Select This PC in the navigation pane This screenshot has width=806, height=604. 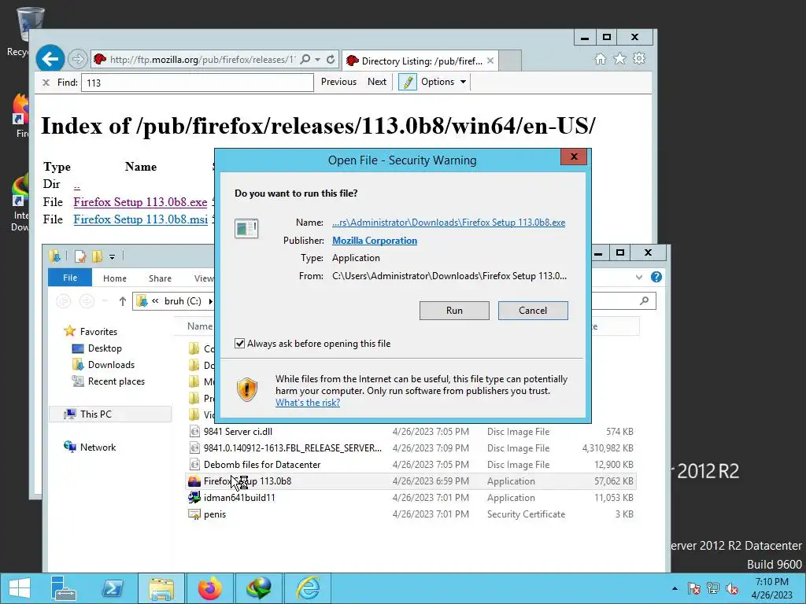110,414
